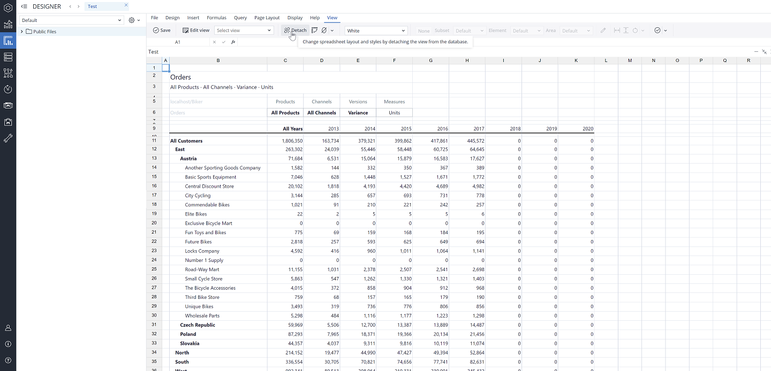
Task: Open the Default folder dropdown
Action: click(x=72, y=20)
